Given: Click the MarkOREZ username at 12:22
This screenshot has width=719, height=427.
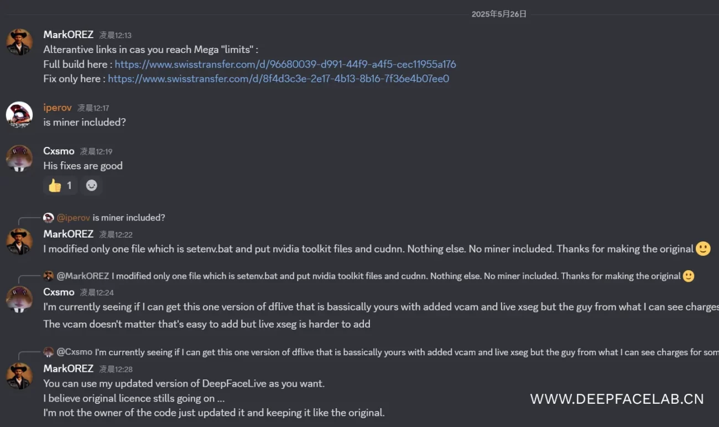Looking at the screenshot, I should (69, 234).
